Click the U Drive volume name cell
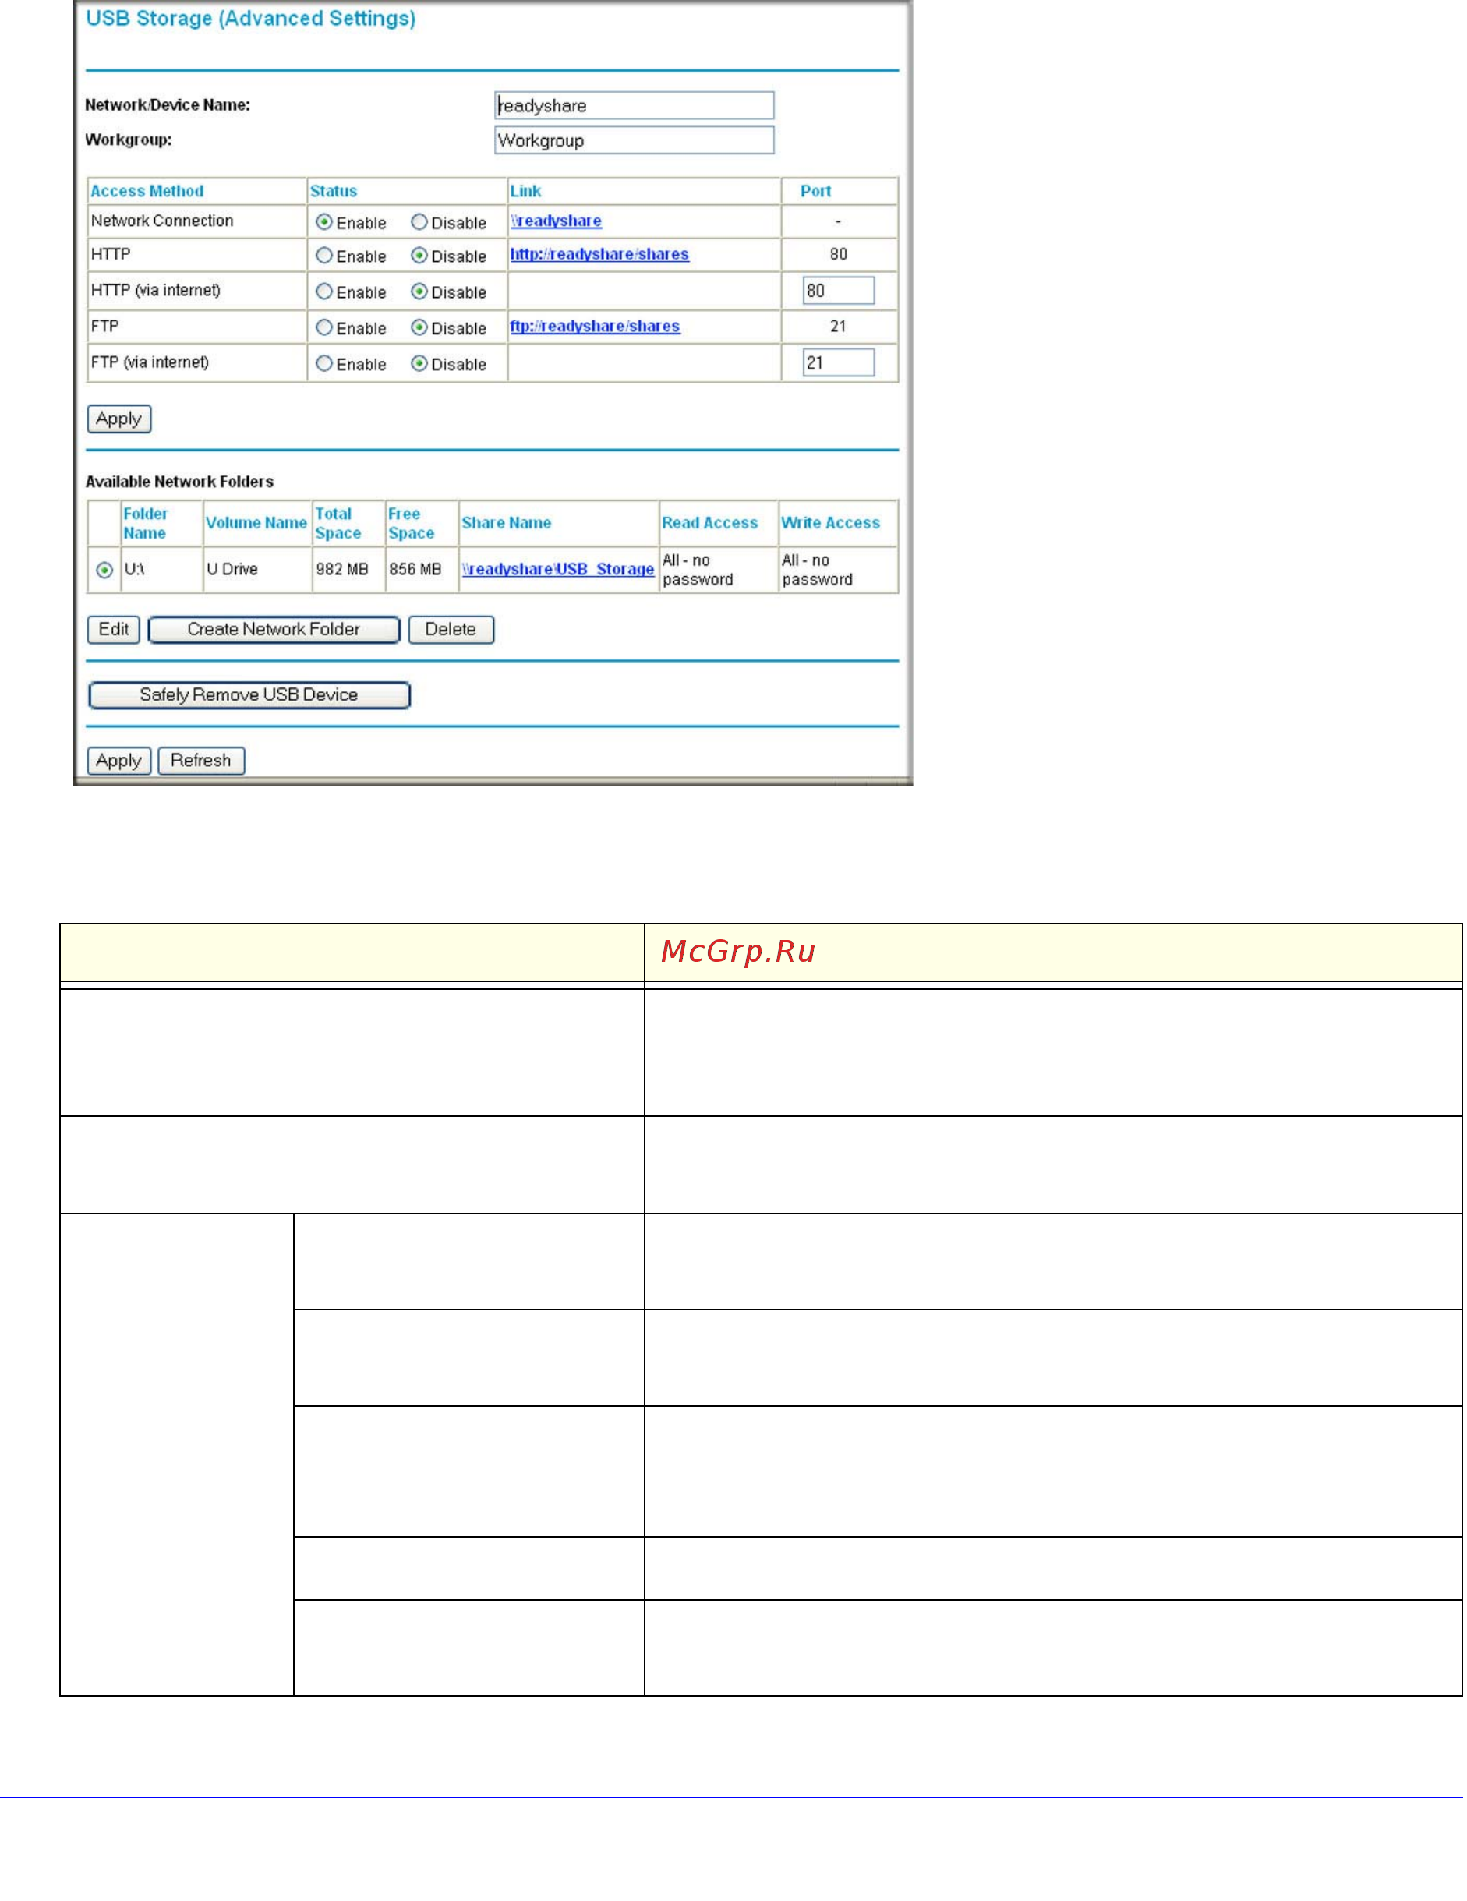This screenshot has width=1467, height=1901. (x=232, y=569)
